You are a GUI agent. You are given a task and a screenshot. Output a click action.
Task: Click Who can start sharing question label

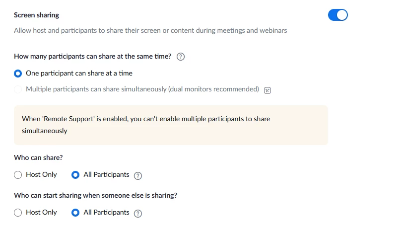pyautogui.click(x=95, y=196)
